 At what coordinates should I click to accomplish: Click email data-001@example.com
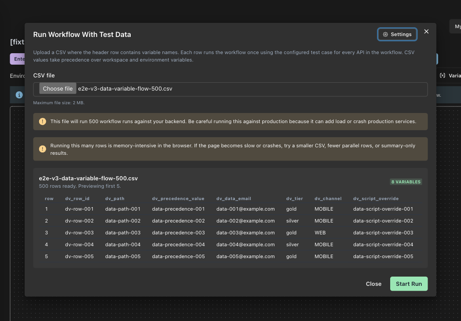click(245, 209)
